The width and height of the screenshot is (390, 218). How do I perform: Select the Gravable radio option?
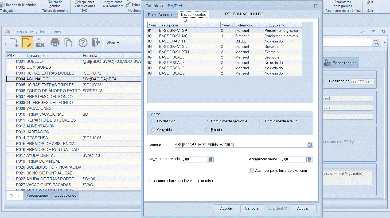point(153,130)
